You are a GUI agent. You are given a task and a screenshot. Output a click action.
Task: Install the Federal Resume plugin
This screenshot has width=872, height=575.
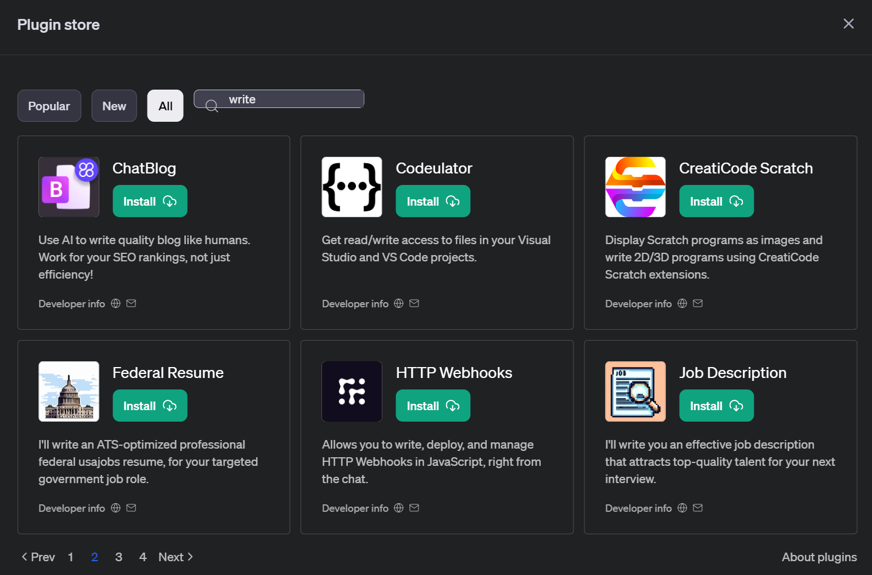coord(149,406)
